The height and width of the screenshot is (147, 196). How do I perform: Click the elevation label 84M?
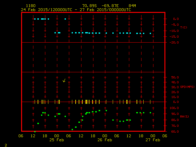pos(132,6)
